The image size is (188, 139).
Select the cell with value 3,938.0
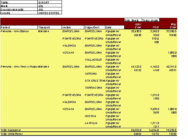point(155,109)
